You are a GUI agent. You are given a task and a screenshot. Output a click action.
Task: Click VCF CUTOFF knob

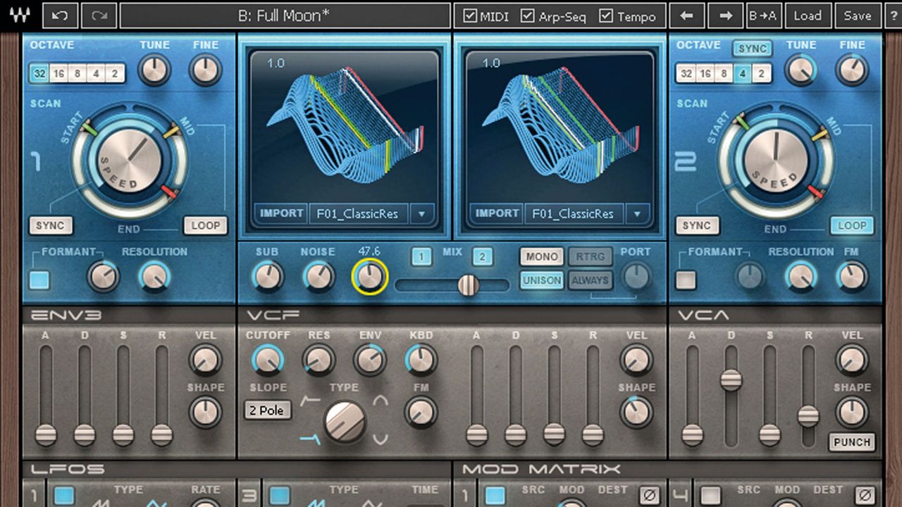[x=267, y=360]
